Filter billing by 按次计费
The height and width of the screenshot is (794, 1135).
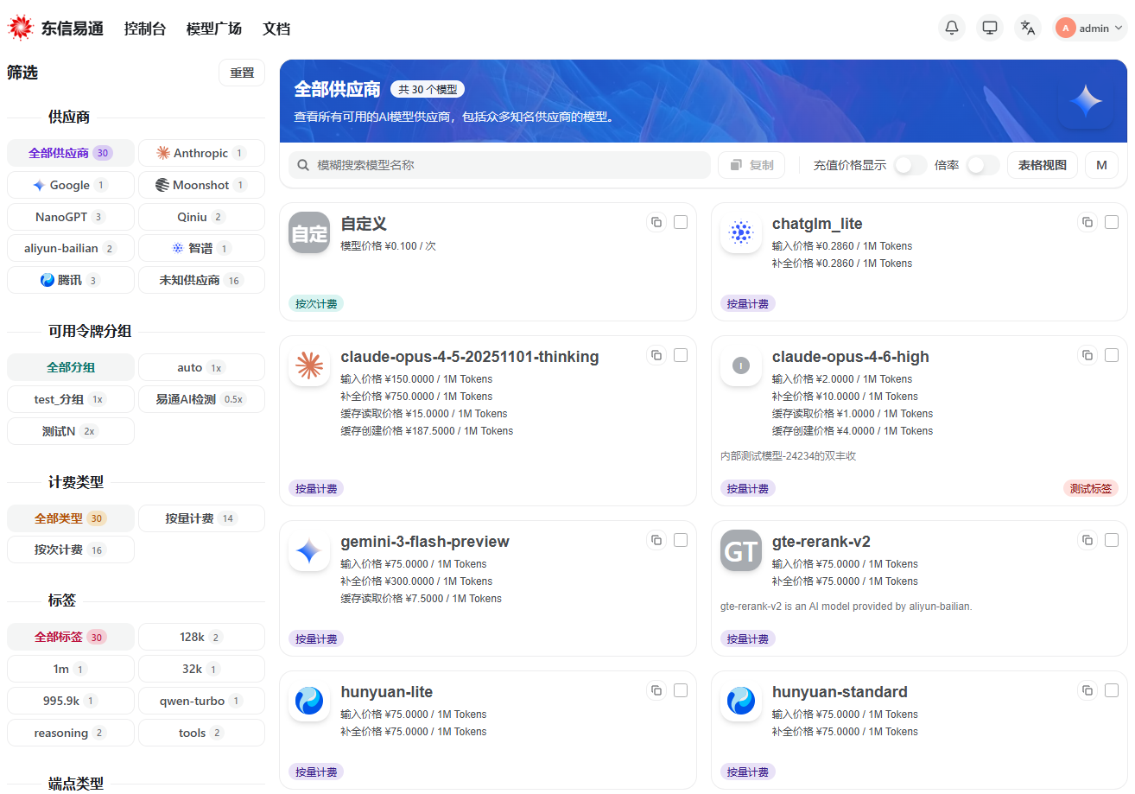point(71,550)
